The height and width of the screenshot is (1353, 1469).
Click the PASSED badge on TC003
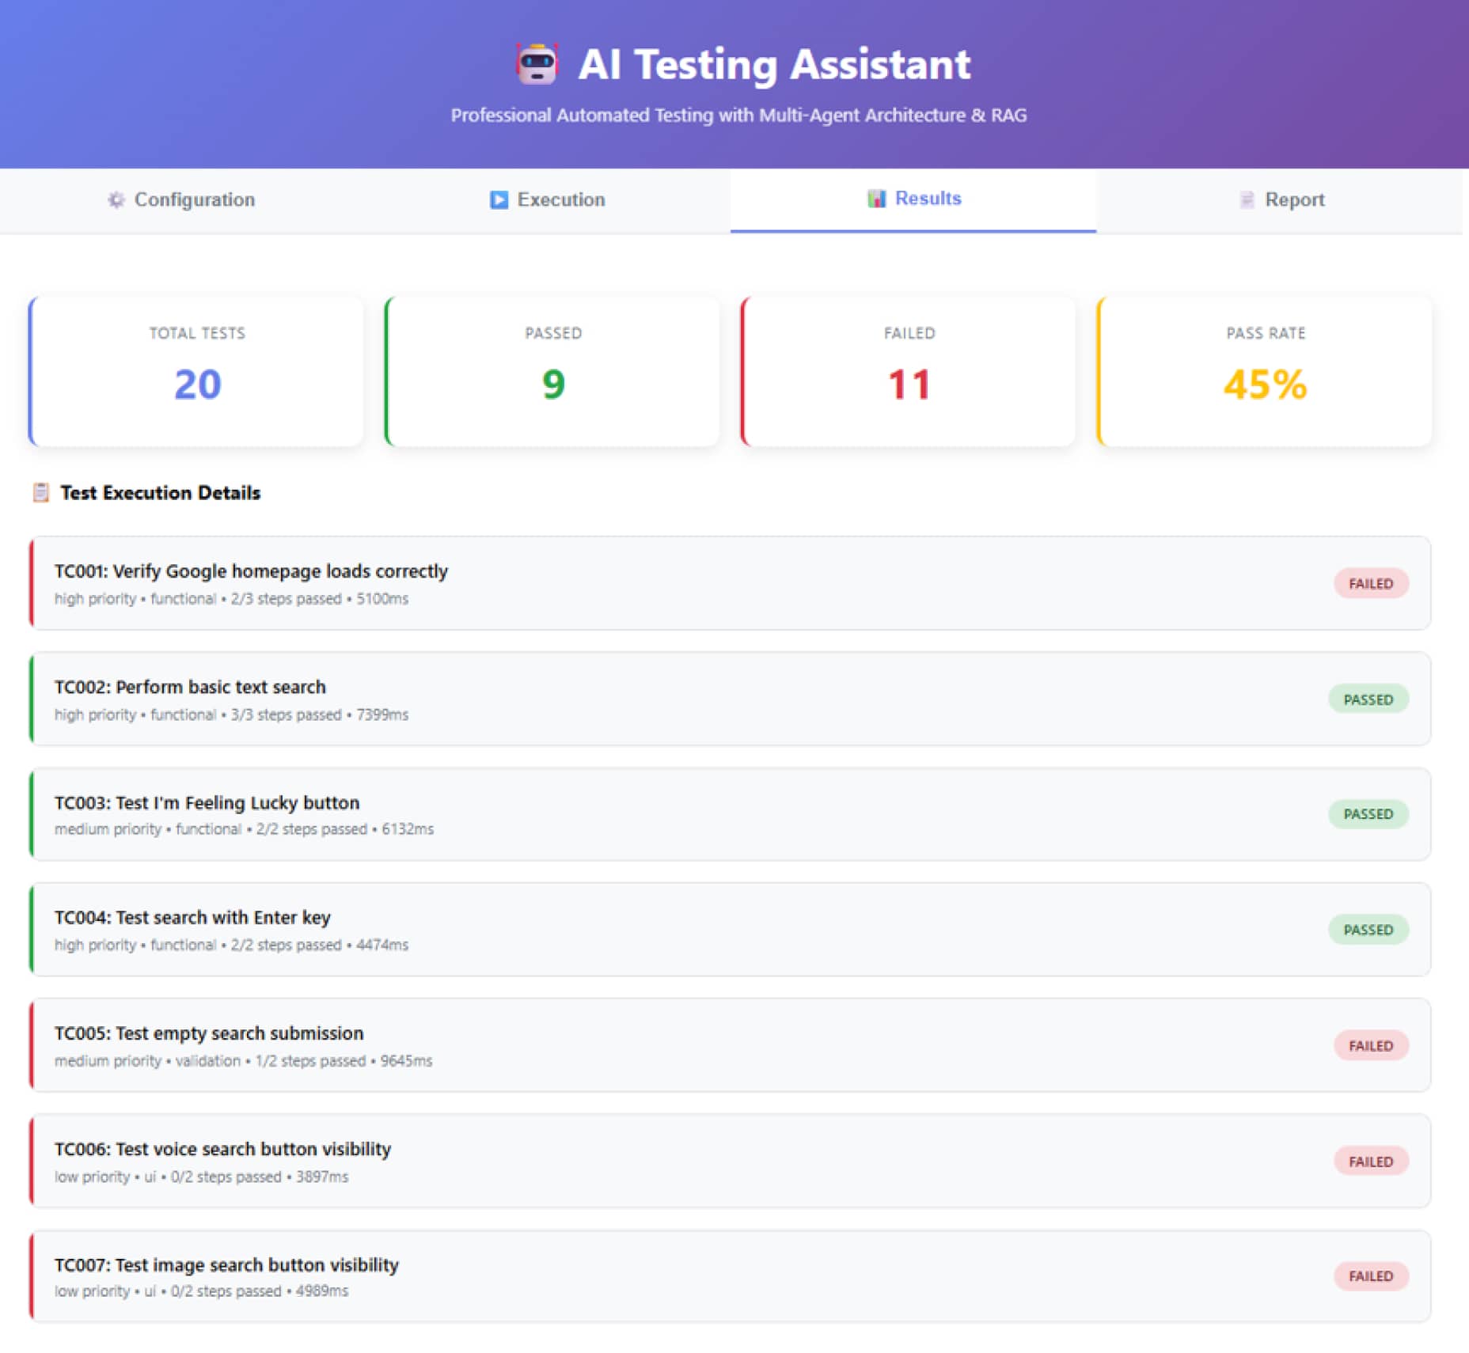[x=1368, y=814]
